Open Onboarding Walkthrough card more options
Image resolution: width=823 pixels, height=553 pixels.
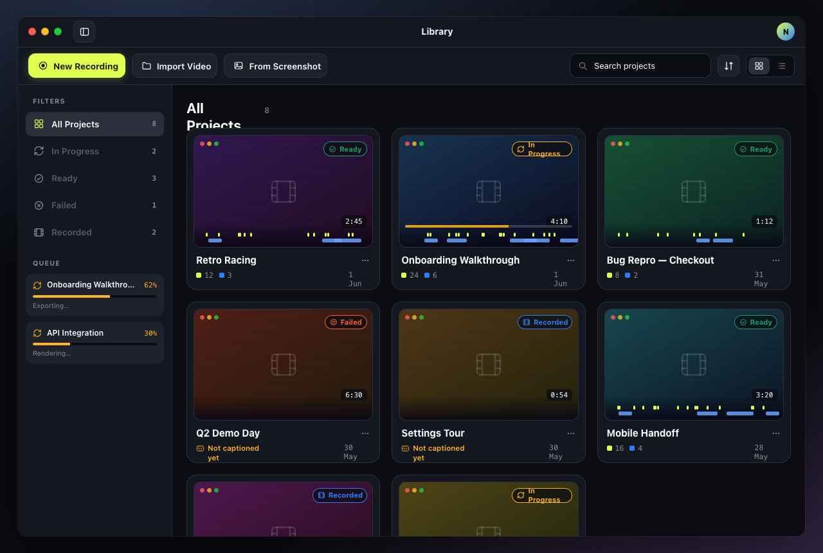pyautogui.click(x=571, y=260)
